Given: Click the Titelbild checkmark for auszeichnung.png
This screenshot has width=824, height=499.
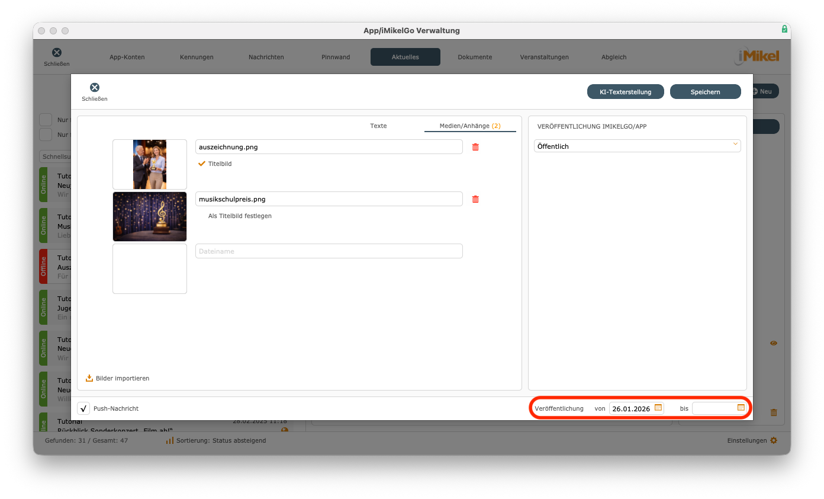Looking at the screenshot, I should 202,164.
